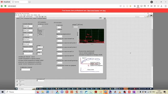Open the Operate menu in LabVIEW

28,15
